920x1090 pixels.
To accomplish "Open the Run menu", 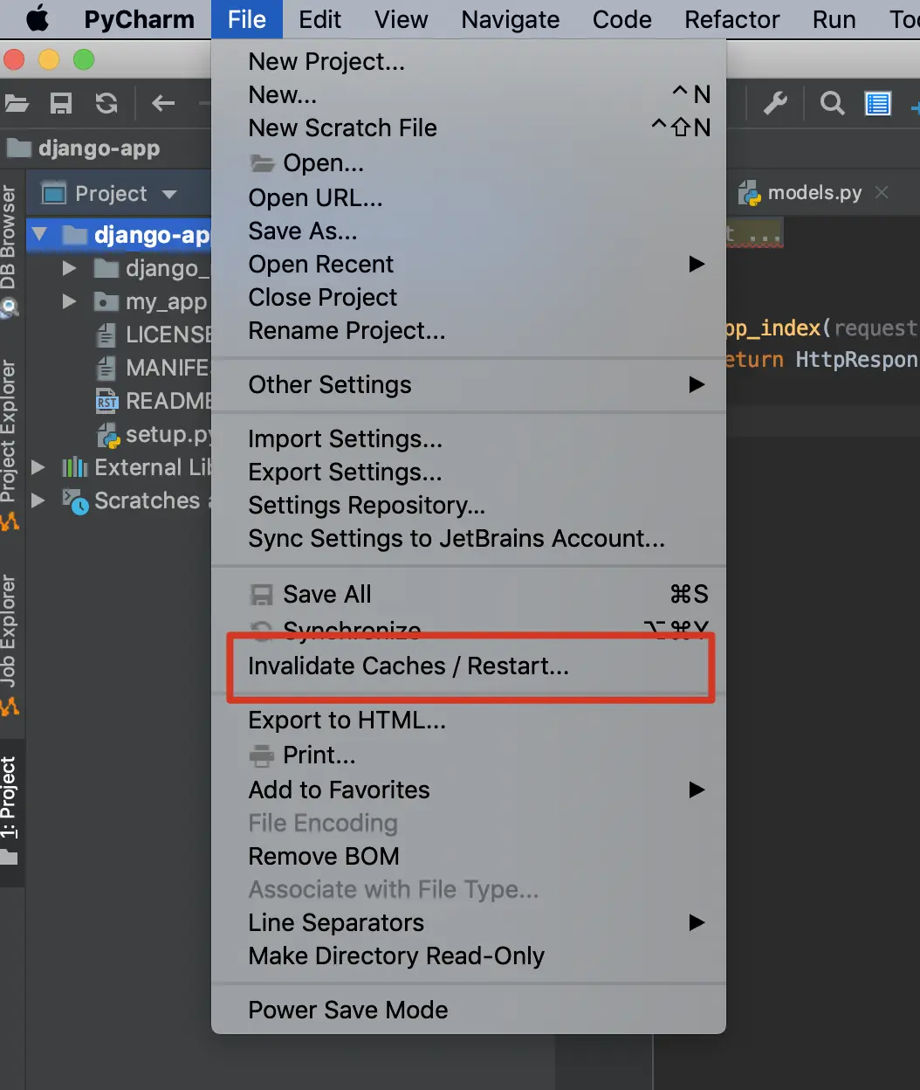I will (x=834, y=19).
